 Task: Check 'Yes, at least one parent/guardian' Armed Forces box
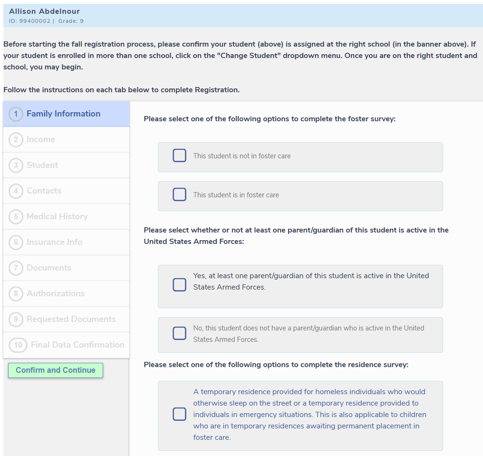point(179,285)
